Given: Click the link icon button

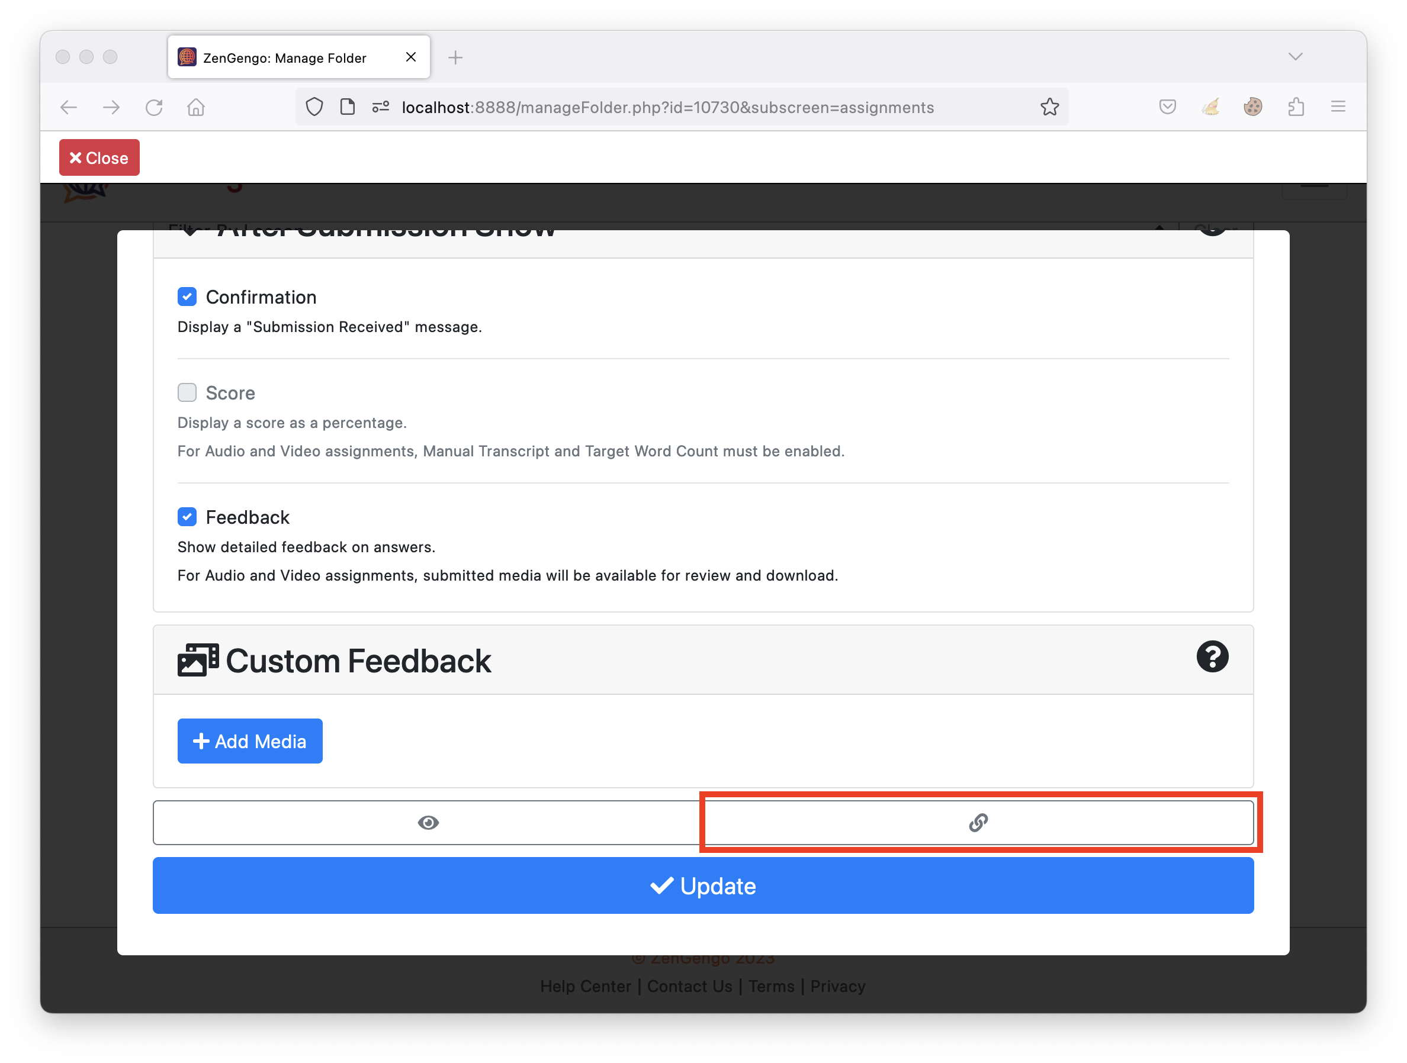Looking at the screenshot, I should pos(978,823).
